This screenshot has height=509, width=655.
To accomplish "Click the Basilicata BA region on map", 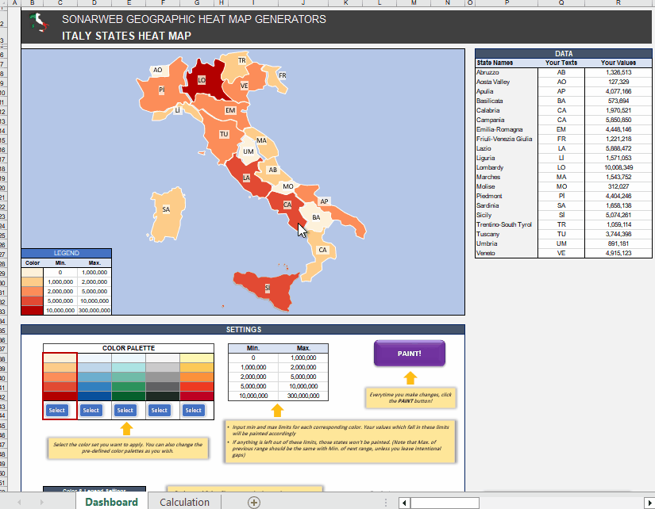I will [x=316, y=217].
